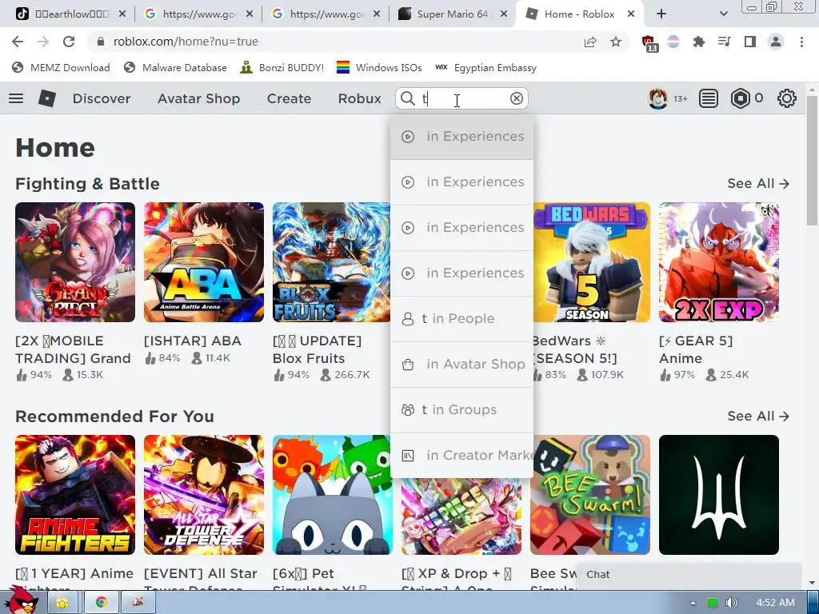Open the Chat panel bar
Image resolution: width=819 pixels, height=614 pixels.
coord(689,575)
